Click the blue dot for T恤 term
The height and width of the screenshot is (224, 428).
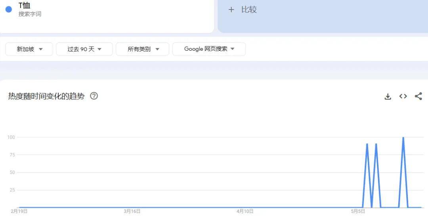(x=9, y=9)
